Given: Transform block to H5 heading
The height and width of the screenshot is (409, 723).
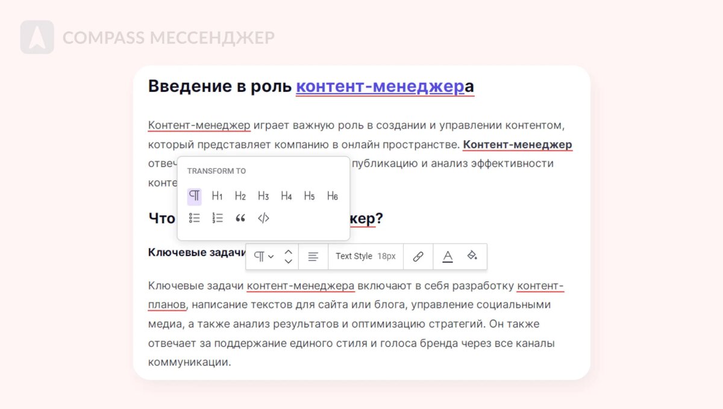Looking at the screenshot, I should (309, 196).
